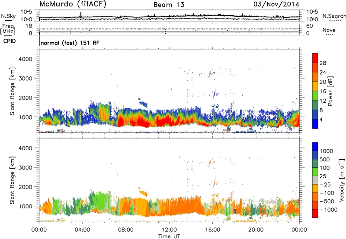This screenshot has height=239, width=346.
Task: Click the '12:00' time tick label
Action: pyautogui.click(x=169, y=230)
